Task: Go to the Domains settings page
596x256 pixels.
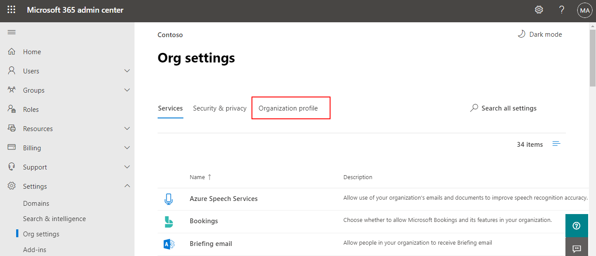Action: click(x=36, y=203)
